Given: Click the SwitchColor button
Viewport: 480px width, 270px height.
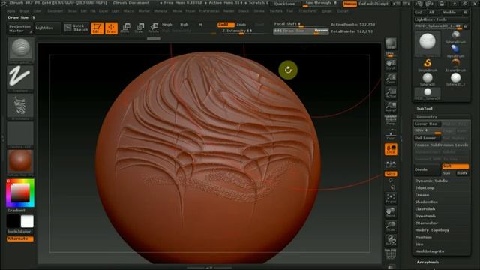Looking at the screenshot, I should (20, 232).
